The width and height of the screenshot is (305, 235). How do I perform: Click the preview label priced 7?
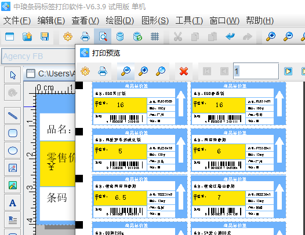(x=238, y=197)
